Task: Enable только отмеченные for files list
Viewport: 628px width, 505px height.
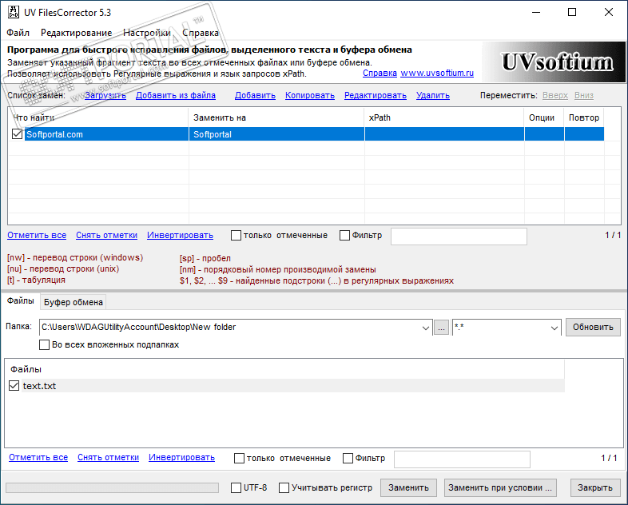Action: click(239, 458)
